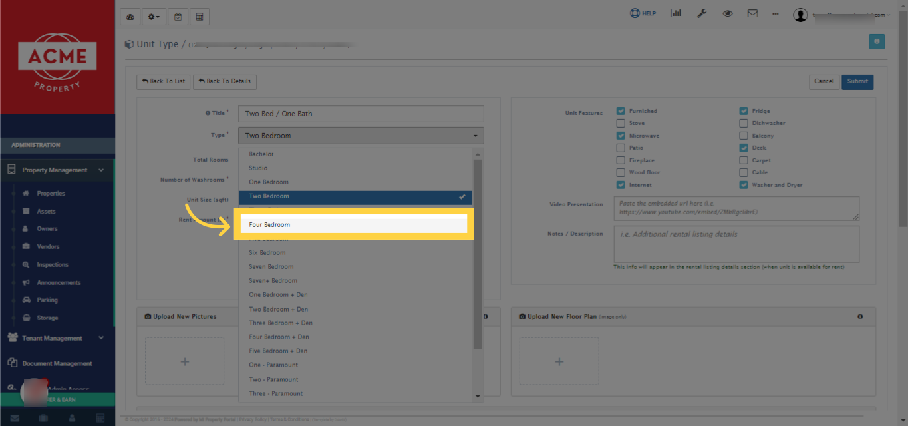Choose One Bedroom + Den option
The width and height of the screenshot is (908, 426).
pyautogui.click(x=356, y=295)
